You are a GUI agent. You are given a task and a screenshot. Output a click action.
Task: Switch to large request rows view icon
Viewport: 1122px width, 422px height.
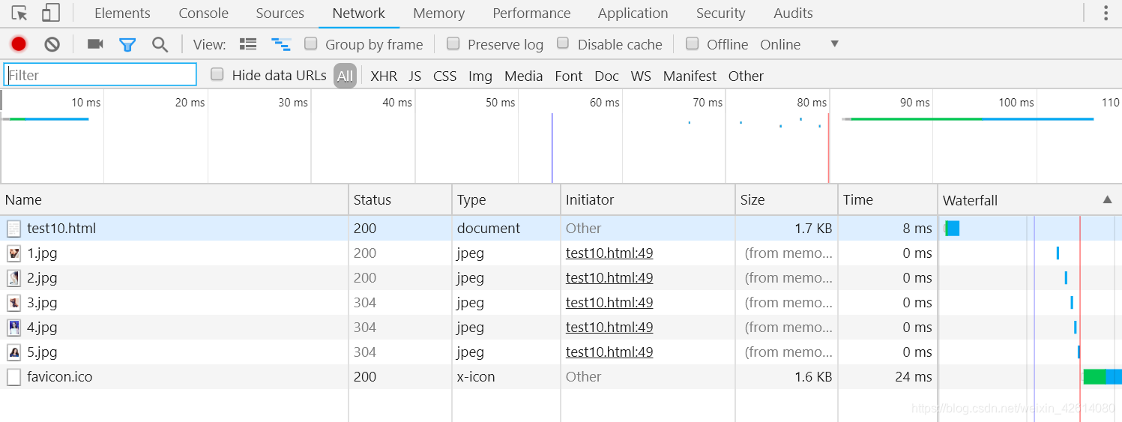(x=248, y=44)
